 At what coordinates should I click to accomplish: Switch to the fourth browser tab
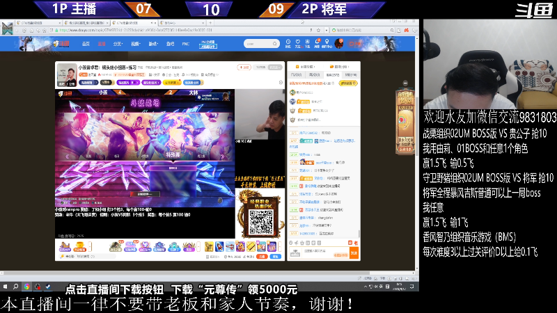[181, 23]
